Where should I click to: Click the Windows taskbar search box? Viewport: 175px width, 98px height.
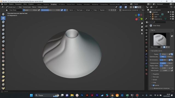point(47,95)
